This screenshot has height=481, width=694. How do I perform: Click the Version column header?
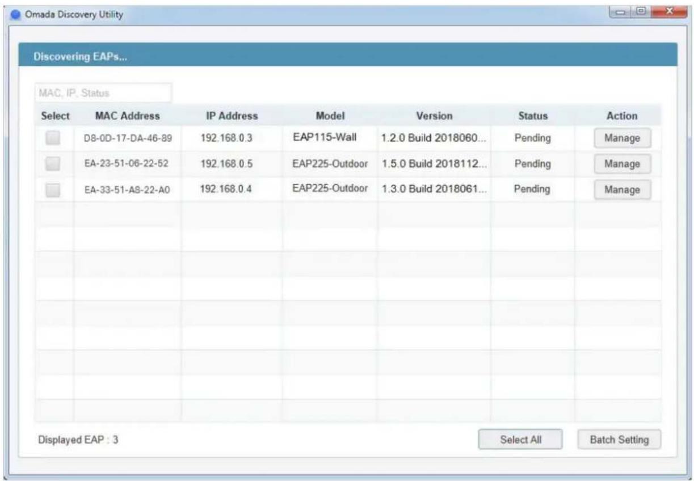pos(434,116)
